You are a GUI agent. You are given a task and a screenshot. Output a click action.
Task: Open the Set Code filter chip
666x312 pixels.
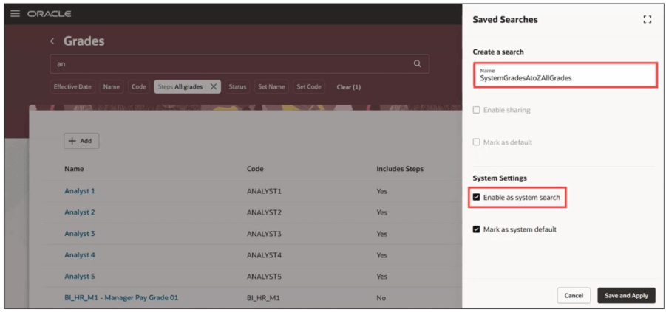[x=309, y=86]
